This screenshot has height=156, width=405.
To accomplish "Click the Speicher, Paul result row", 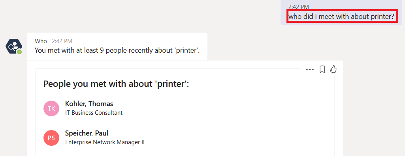I will [185, 138].
